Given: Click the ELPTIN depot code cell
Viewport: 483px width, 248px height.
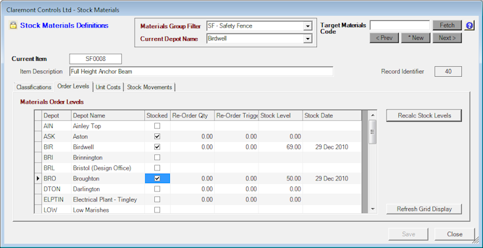Looking at the screenshot, I should coord(56,199).
